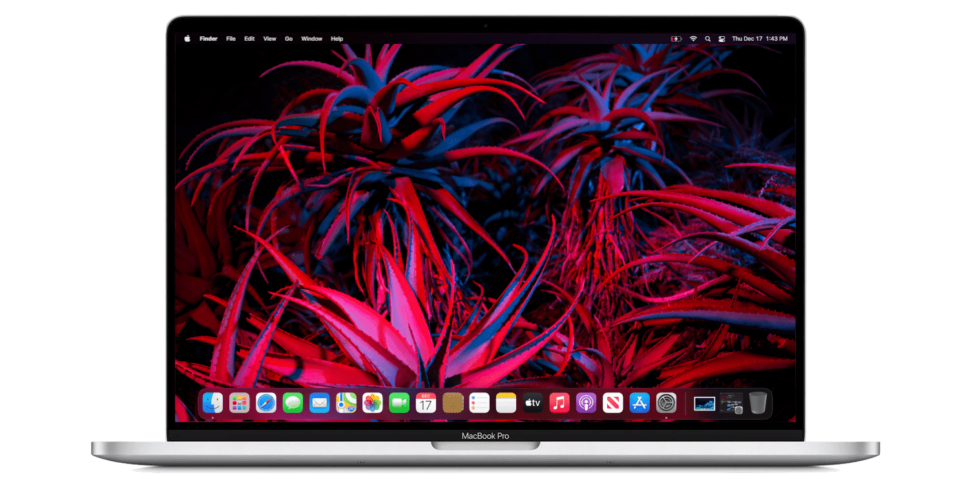The height and width of the screenshot is (484, 969).
Task: Open Calendar showing Dec 17
Action: (426, 403)
